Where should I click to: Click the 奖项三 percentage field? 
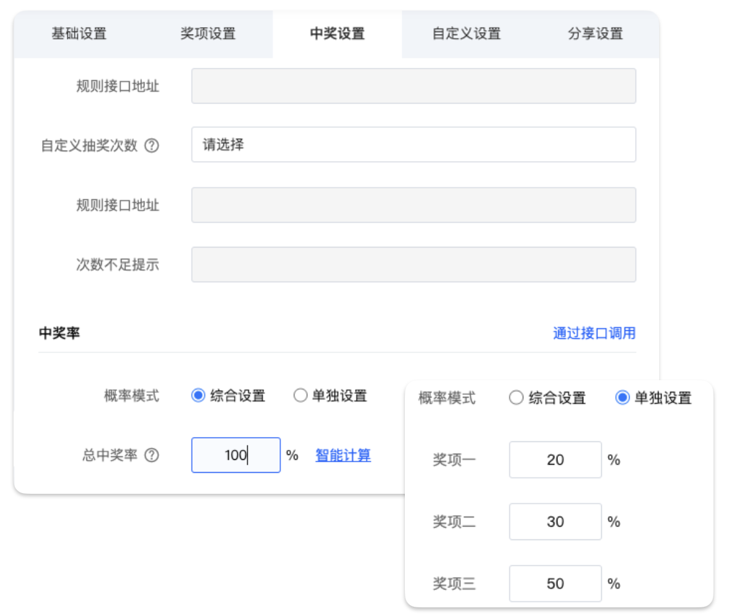(x=555, y=583)
